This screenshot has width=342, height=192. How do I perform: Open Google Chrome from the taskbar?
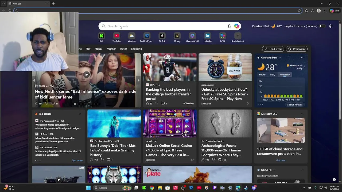152,188
